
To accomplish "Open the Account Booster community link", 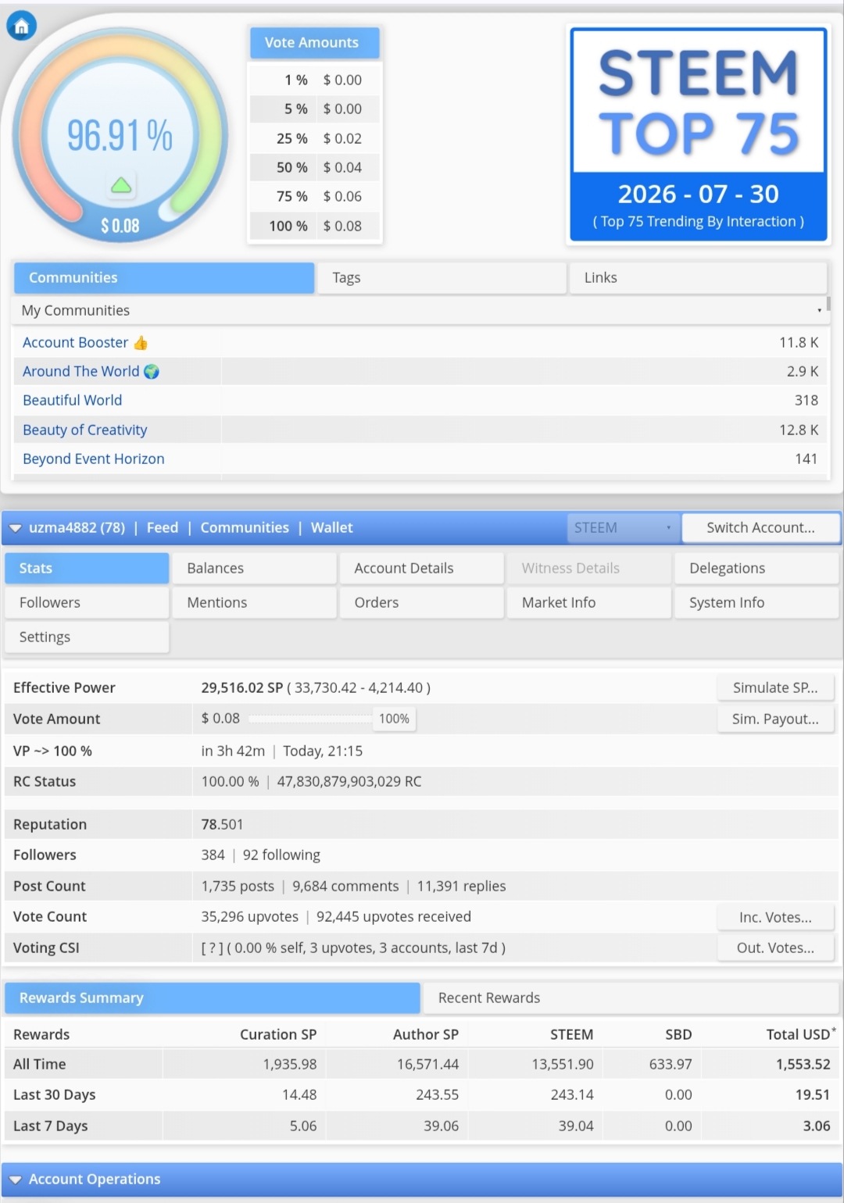I will [84, 342].
